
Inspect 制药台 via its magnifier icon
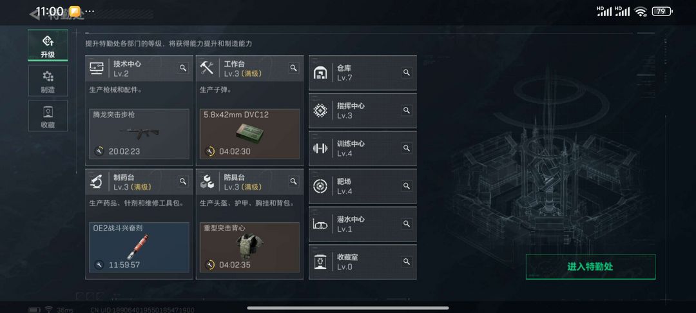[183, 182]
